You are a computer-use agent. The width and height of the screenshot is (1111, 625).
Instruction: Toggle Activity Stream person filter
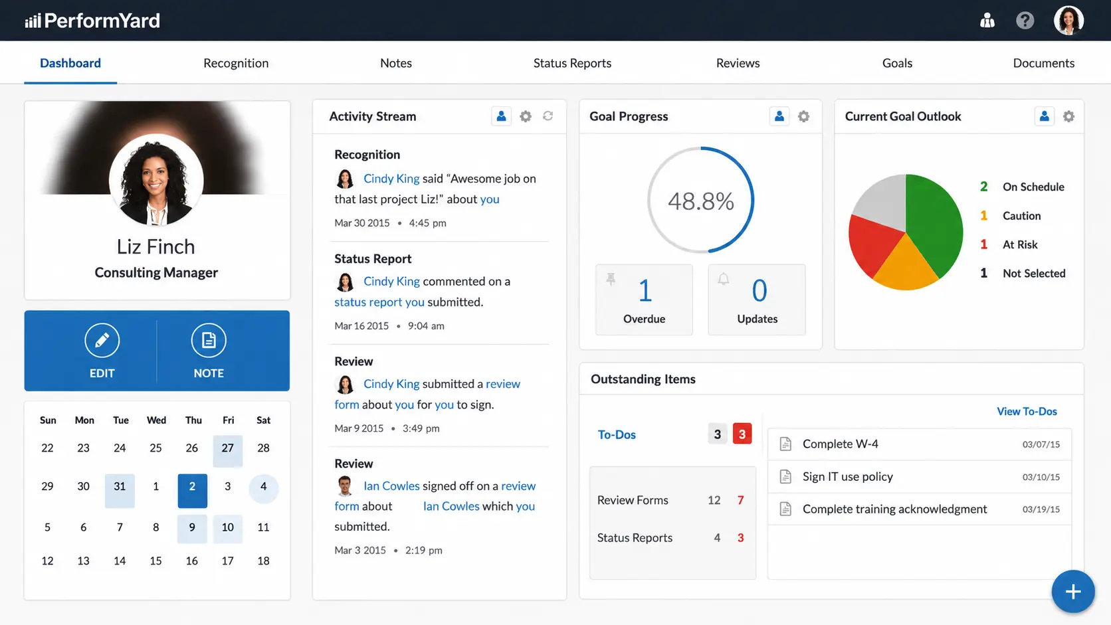502,116
